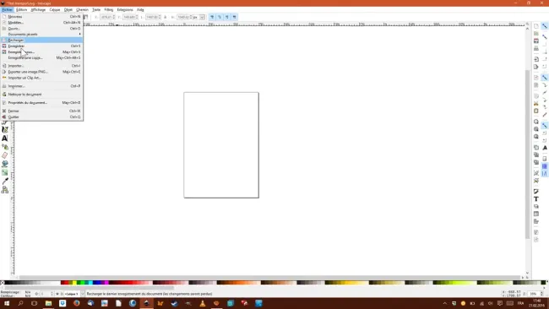This screenshot has height=309, width=549.
Task: Click the width L input field
Action: tap(153, 17)
